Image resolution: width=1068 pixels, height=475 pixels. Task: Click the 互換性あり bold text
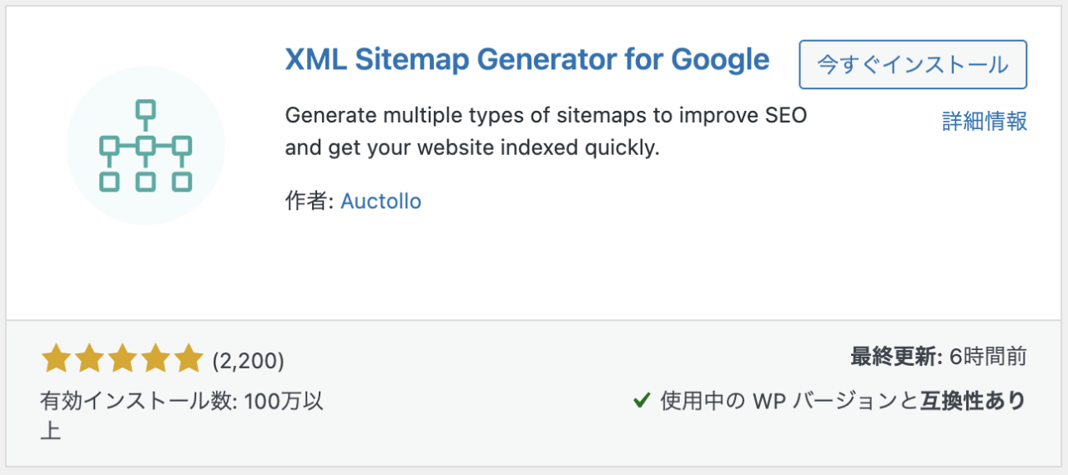tap(973, 402)
